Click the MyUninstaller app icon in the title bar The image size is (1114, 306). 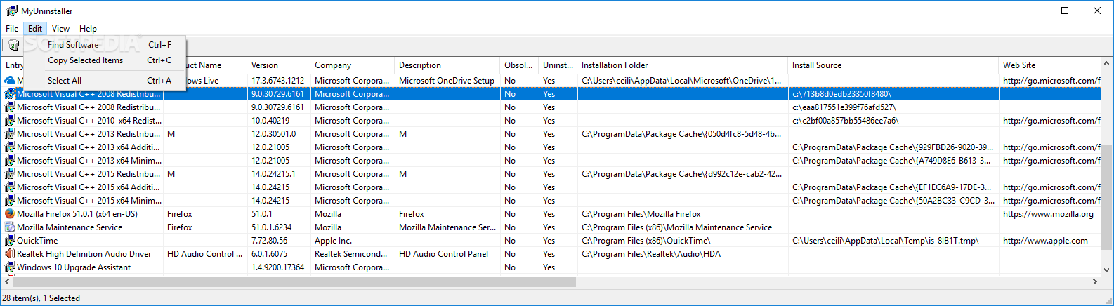click(12, 11)
